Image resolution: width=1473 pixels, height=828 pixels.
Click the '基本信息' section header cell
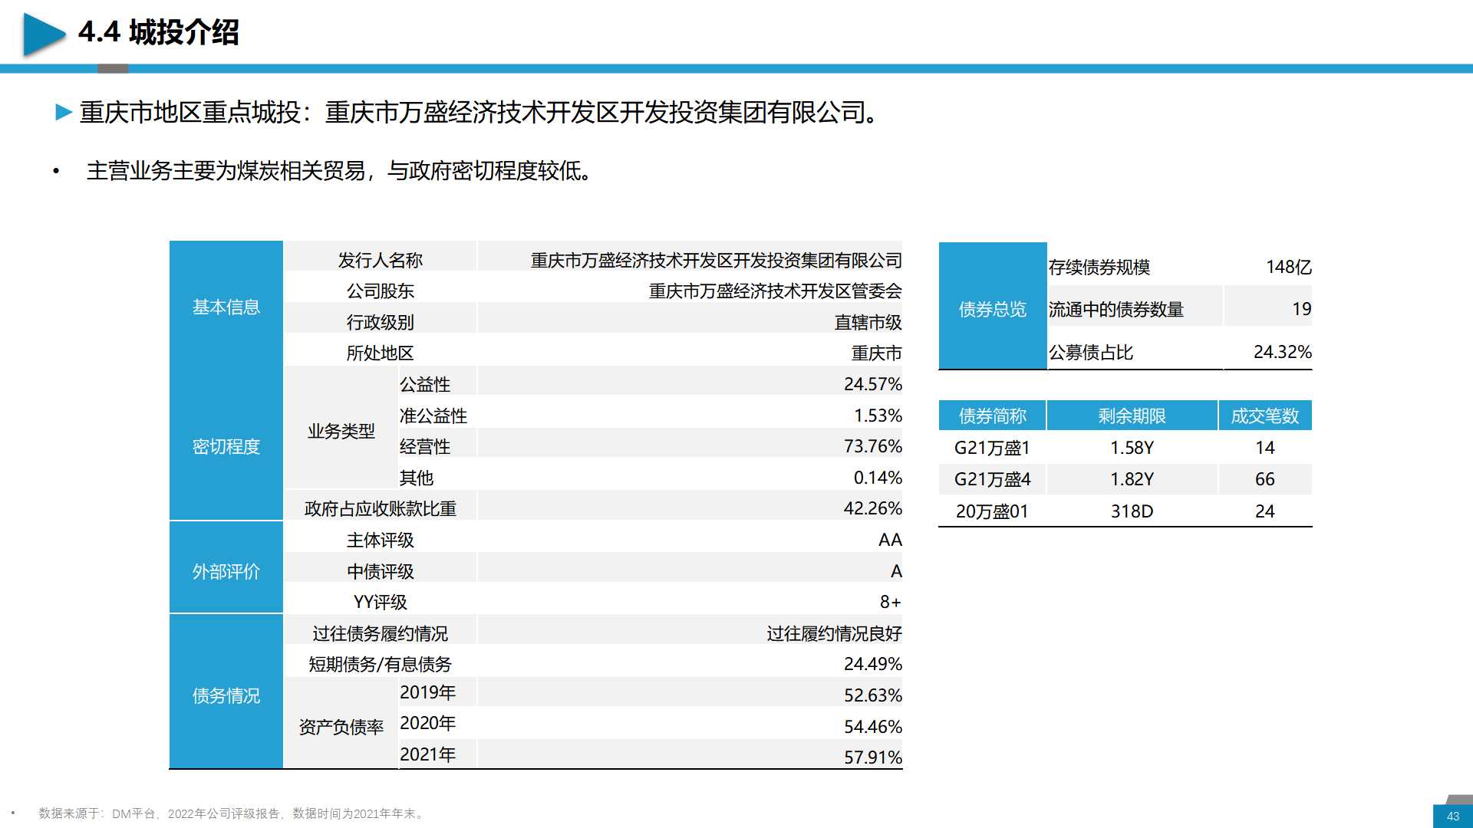[x=226, y=307]
